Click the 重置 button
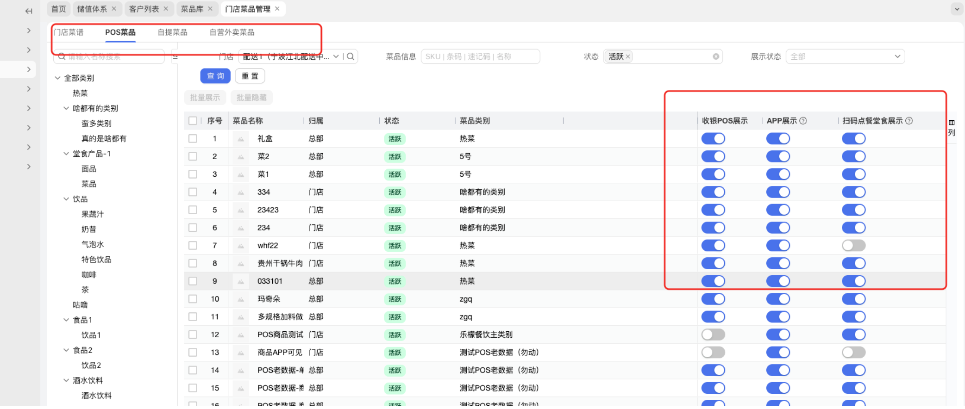The width and height of the screenshot is (965, 409). [250, 76]
